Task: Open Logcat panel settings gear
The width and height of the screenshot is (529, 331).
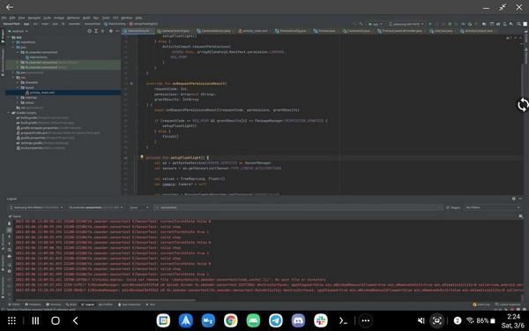Action: 513,199
